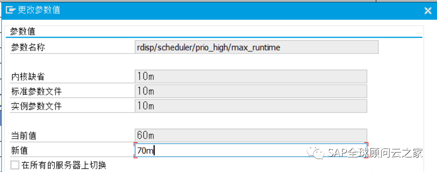Image resolution: width=437 pixels, height=172 pixels.
Task: Focus the 新值 input field containing 70m
Action: (x=251, y=150)
